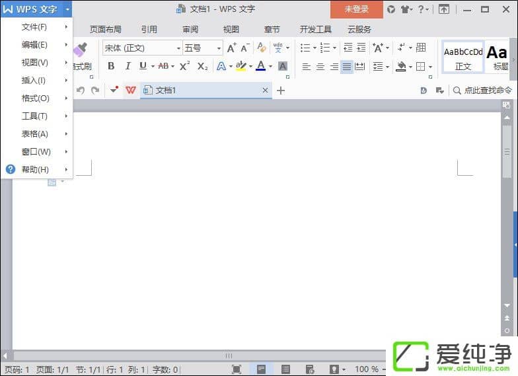Click the center align icon

[x=320, y=67]
